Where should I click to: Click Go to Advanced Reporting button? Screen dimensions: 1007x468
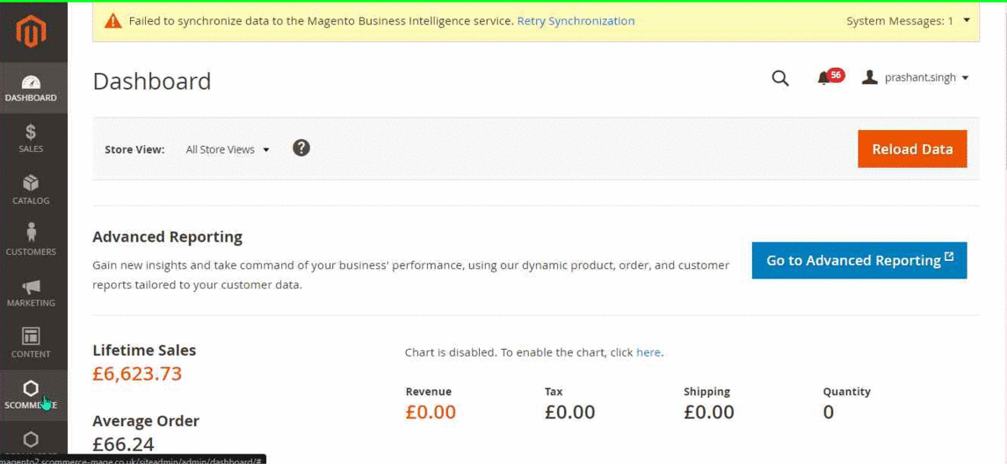pyautogui.click(x=859, y=261)
